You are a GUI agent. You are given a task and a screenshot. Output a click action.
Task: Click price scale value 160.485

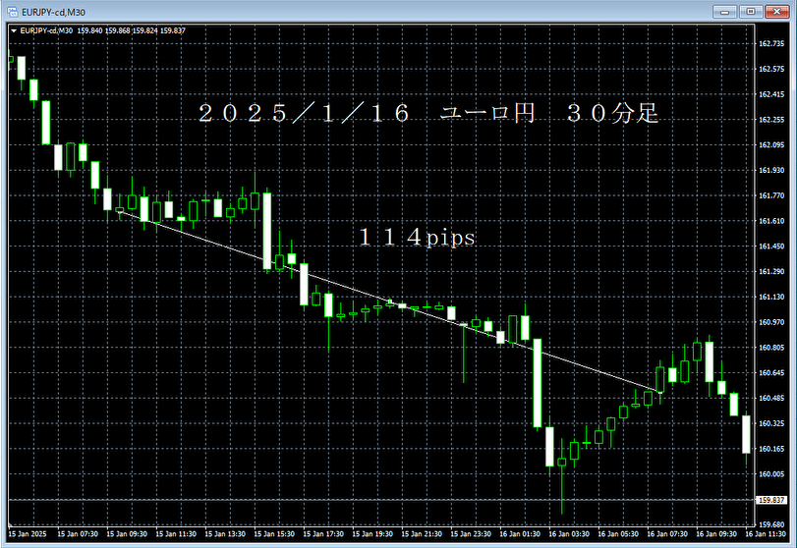click(771, 398)
